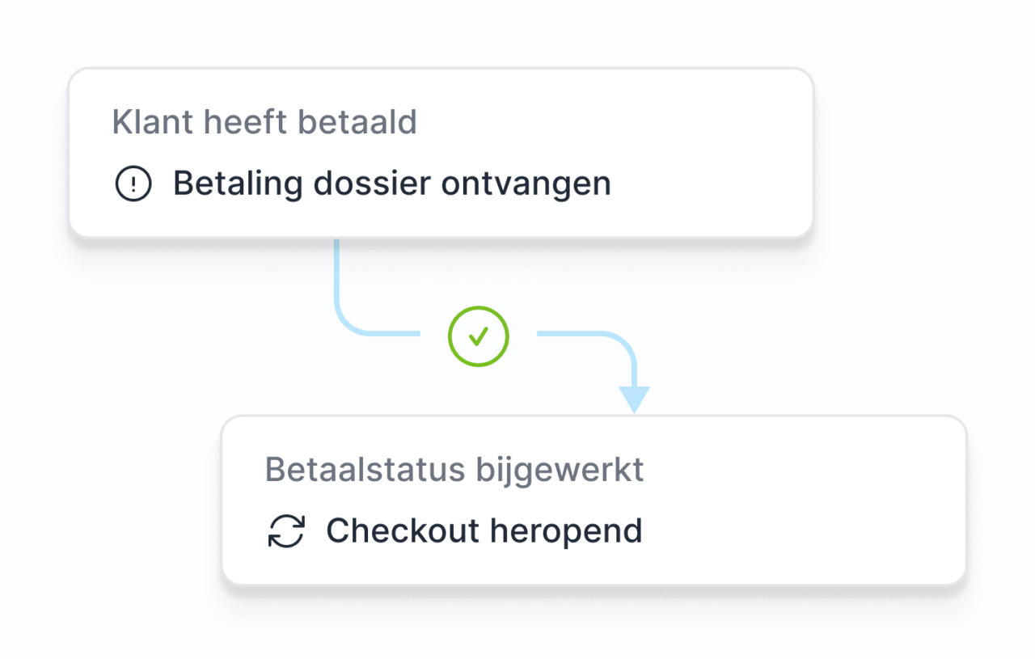Image resolution: width=1035 pixels, height=659 pixels.
Task: Open the "Betaling dossier ontvangen" trigger
Action: point(391,184)
